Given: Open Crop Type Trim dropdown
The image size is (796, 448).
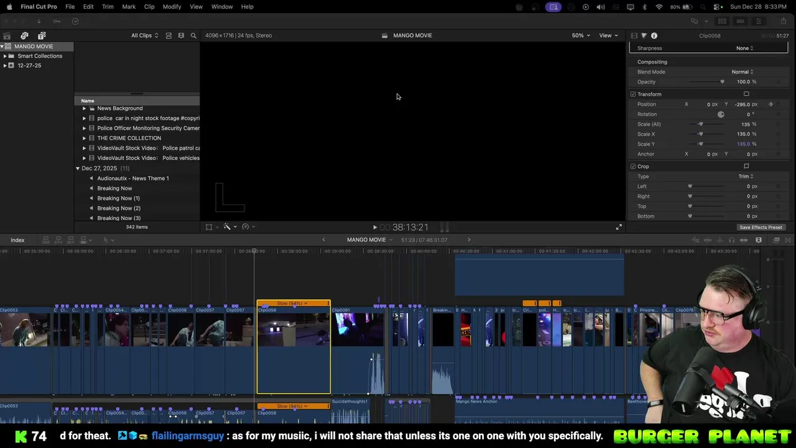Looking at the screenshot, I should click(746, 176).
